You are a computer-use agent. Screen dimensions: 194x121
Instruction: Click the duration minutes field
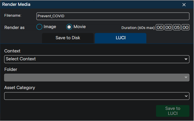point(168,28)
